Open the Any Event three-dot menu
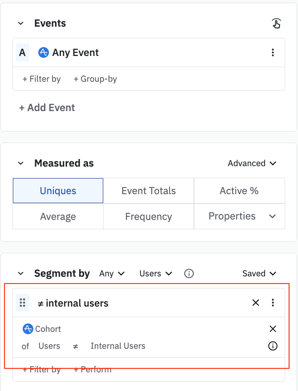The height and width of the screenshot is (391, 298). 273,52
